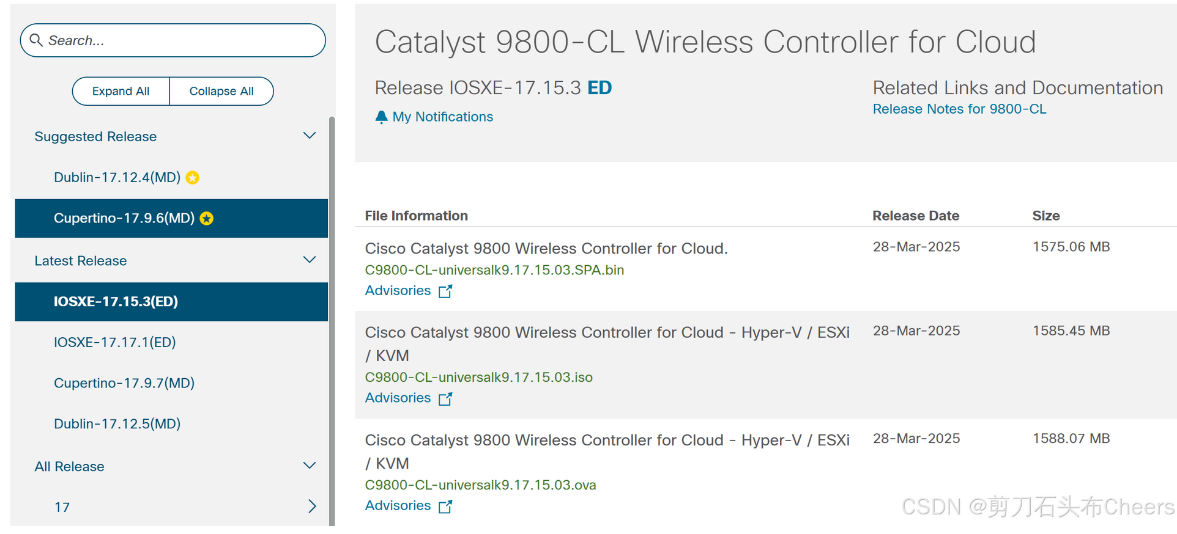
Task: Focus the Search input field
Action: [184, 40]
